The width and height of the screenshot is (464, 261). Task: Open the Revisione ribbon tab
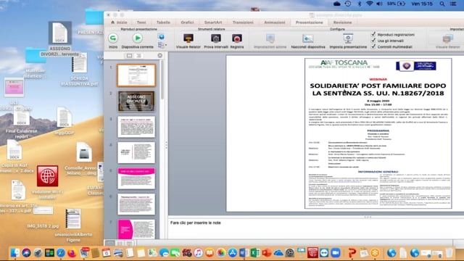(x=342, y=22)
